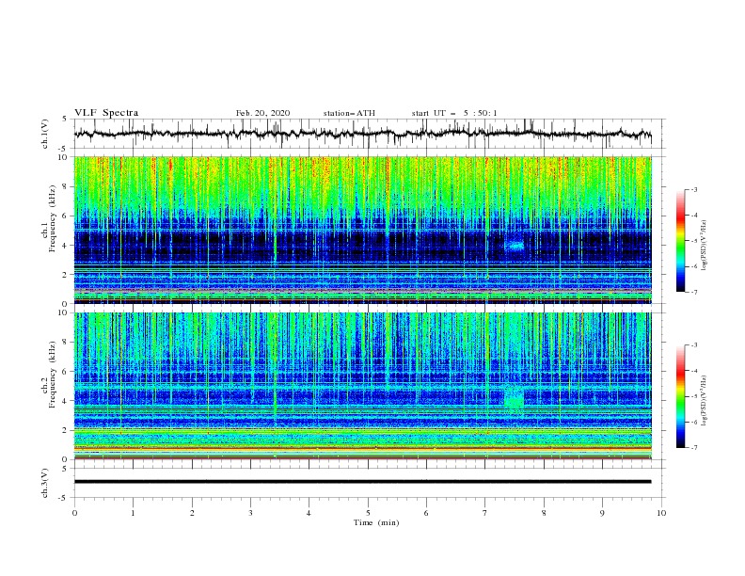Click the "-7" label on ch.1 color bar
Image resolution: width=745 pixels, height=576 pixels.
tap(694, 293)
